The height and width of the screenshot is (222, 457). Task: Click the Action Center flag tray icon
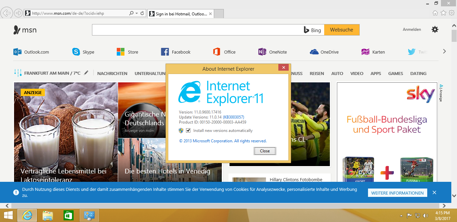[409, 216]
